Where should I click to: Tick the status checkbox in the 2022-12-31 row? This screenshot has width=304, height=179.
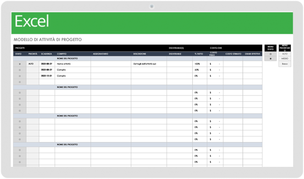tap(20, 76)
